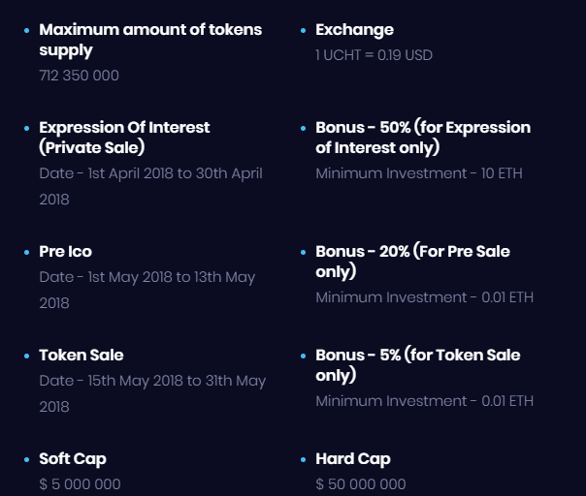Click the 'Pre Ico' heading
Screen dimensions: 586x496
[66, 251]
